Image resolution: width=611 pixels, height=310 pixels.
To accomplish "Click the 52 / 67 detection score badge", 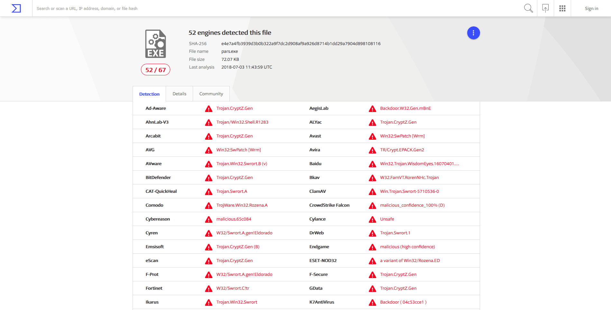I will (x=155, y=70).
